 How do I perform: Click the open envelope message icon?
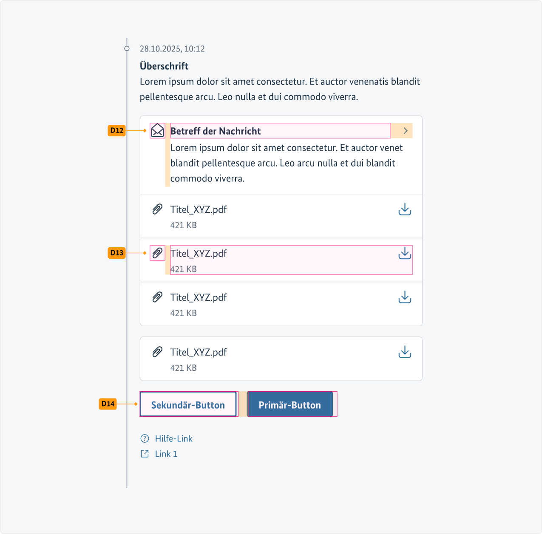(x=157, y=130)
